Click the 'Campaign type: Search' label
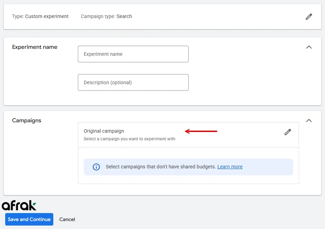Screen dimensions: 325x229 pos(106,16)
